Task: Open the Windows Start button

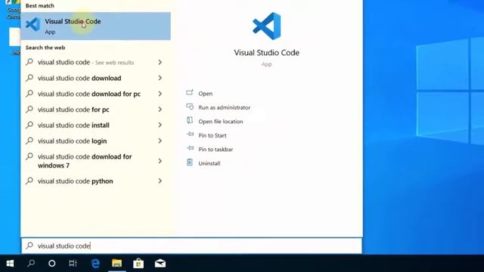Action: click(x=10, y=264)
